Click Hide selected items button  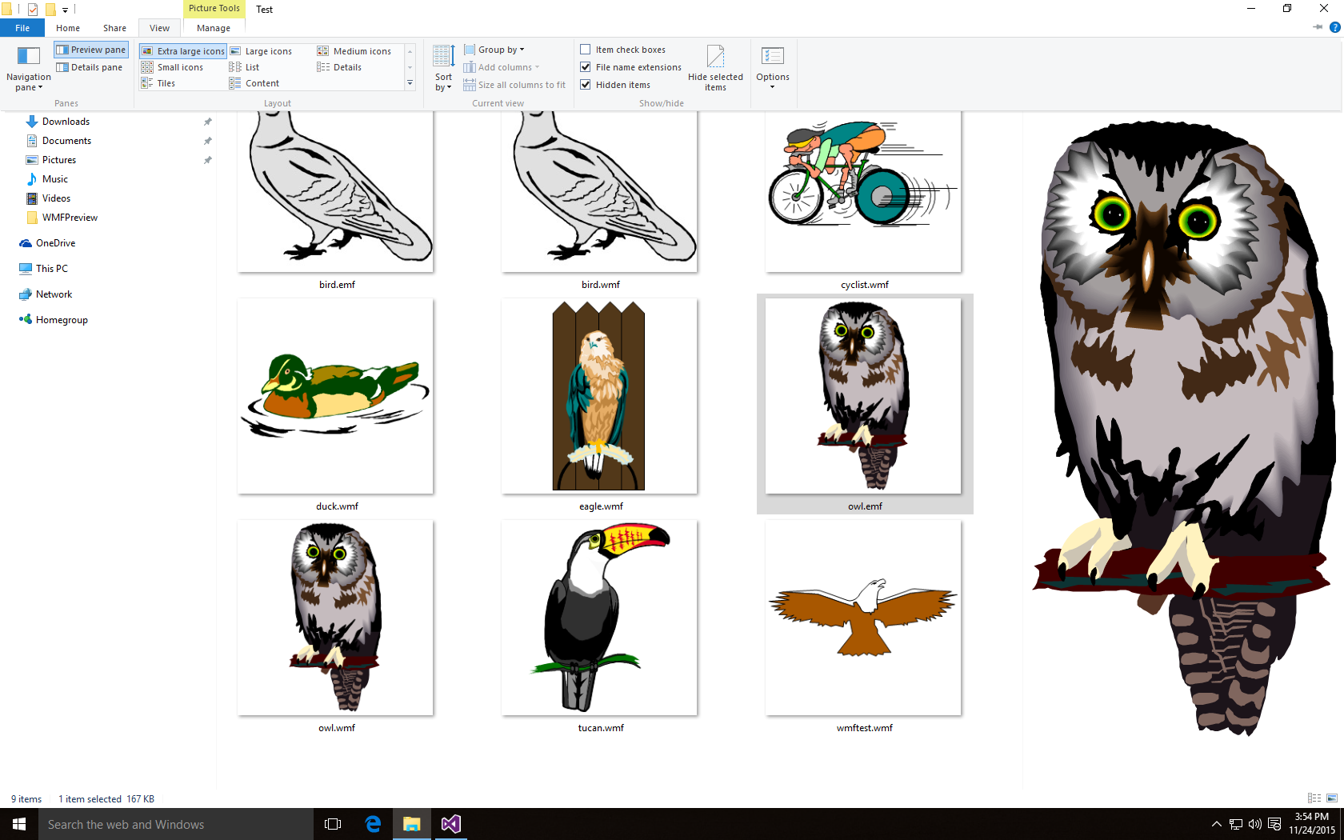[x=715, y=69]
